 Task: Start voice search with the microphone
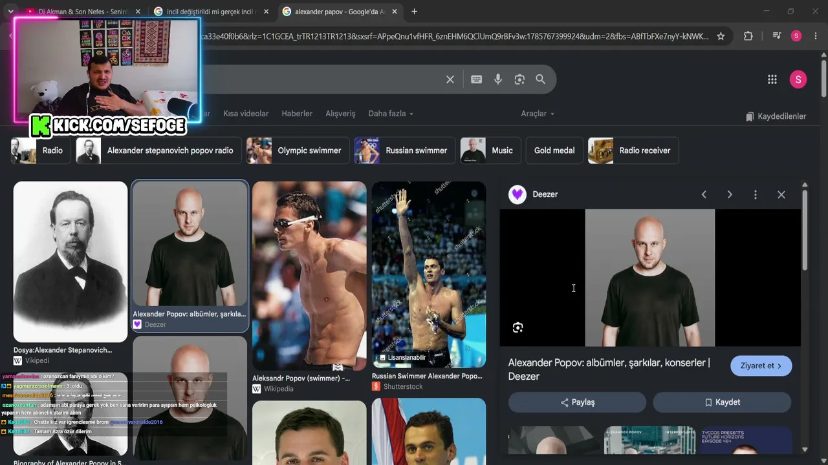[x=498, y=79]
